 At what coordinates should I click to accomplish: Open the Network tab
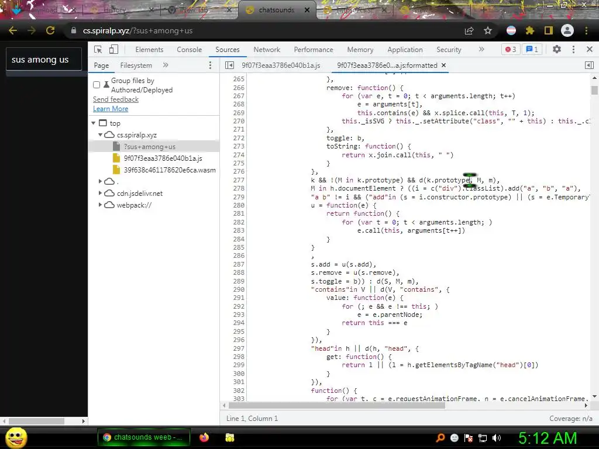pyautogui.click(x=267, y=50)
